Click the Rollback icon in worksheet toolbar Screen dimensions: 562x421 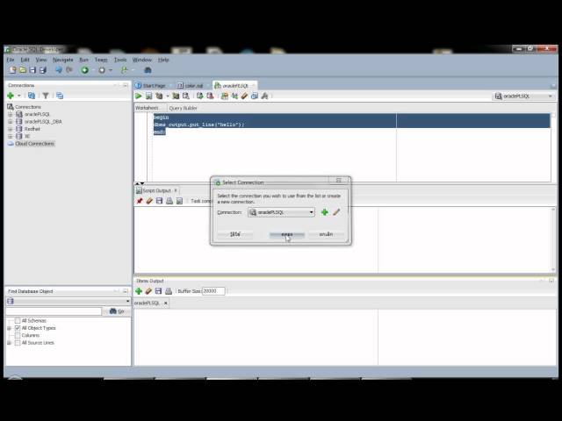210,96
